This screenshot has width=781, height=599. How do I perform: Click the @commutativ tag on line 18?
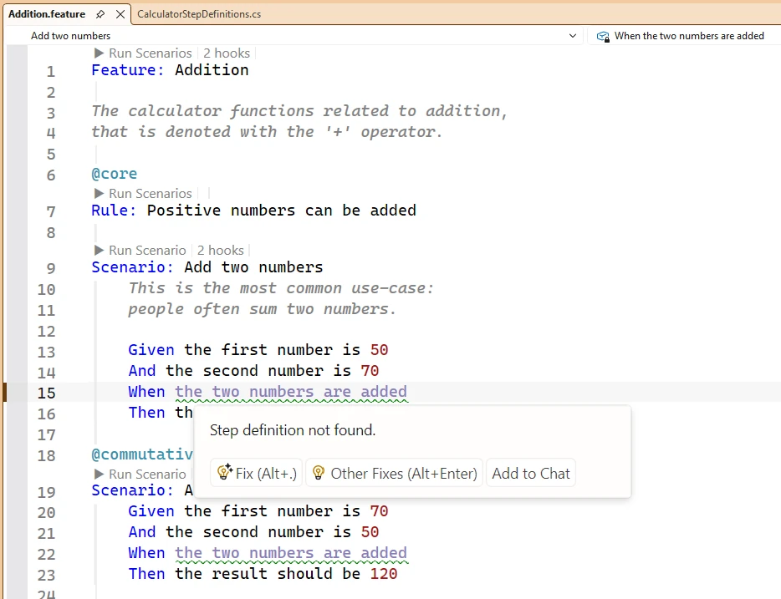pos(142,454)
